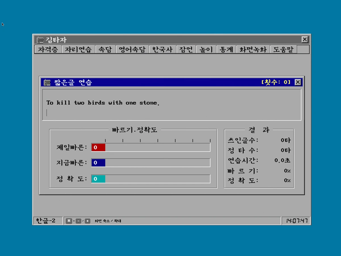This screenshot has width=341, height=256.
Task: Click the 제일빠른 label
Action: [72, 147]
